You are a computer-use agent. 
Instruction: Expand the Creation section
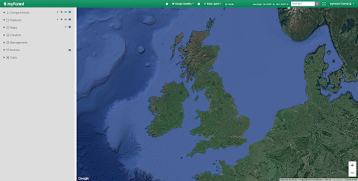(4, 35)
